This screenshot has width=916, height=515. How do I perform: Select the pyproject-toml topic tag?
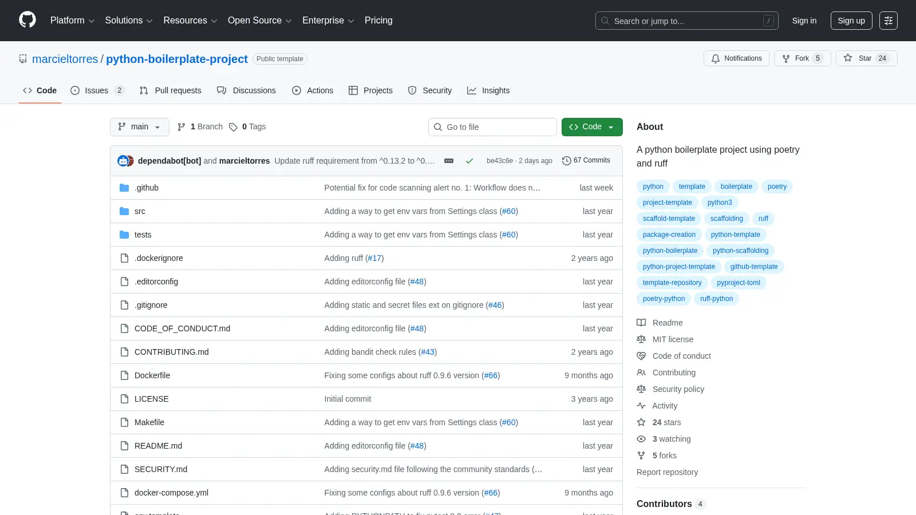point(739,283)
